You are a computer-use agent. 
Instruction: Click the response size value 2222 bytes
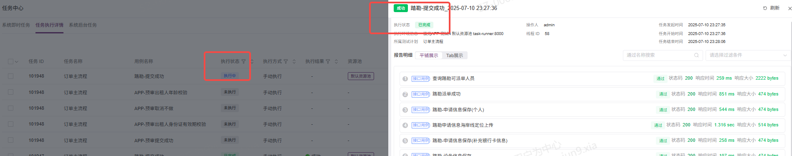point(767,78)
